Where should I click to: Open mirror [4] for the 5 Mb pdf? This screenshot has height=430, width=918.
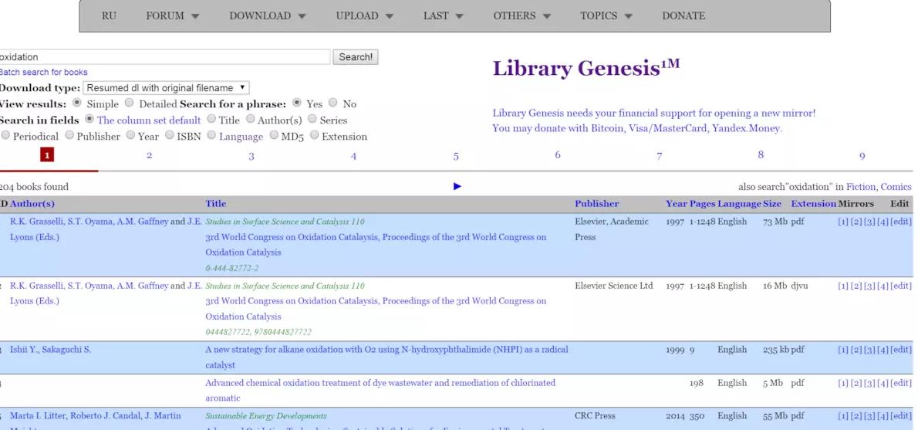coord(883,383)
